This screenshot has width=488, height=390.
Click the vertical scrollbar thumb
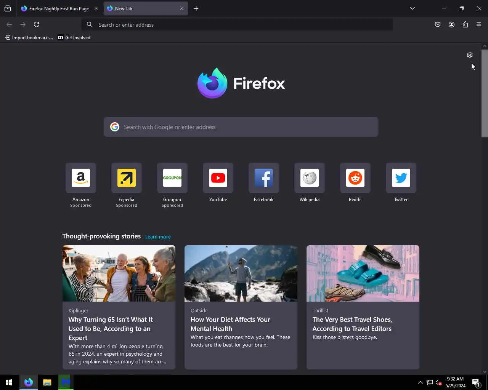pyautogui.click(x=485, y=93)
